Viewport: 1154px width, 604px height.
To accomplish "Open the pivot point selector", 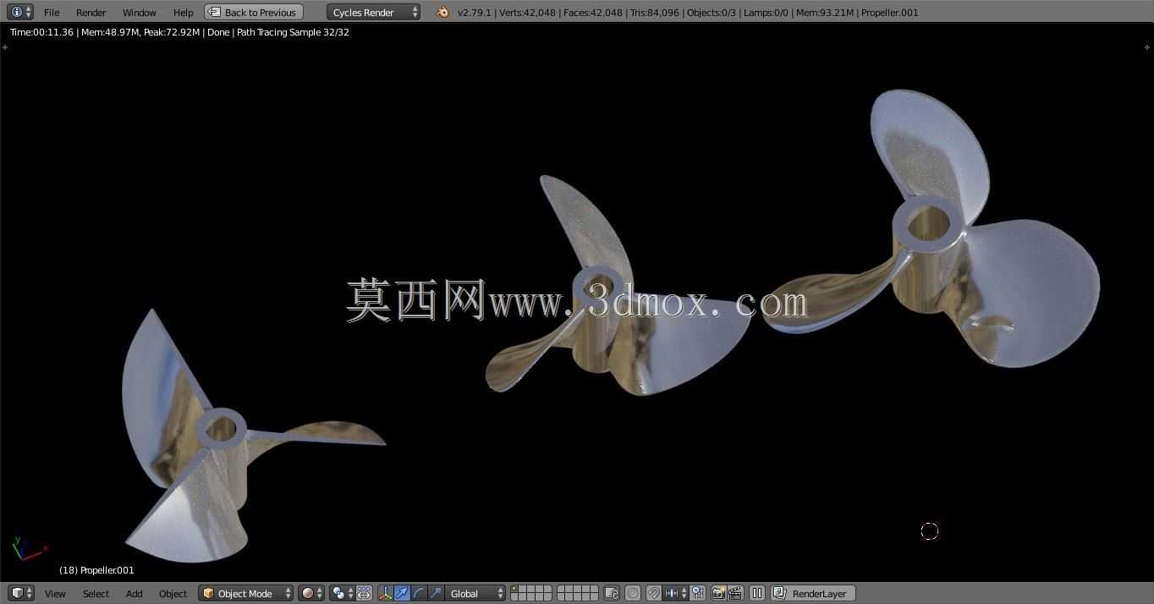I will point(342,594).
